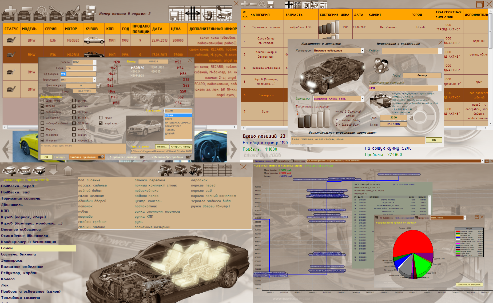Viewport: 493px width, 303px height.
Task: Click OK in the part information dialog
Action: pos(434,140)
